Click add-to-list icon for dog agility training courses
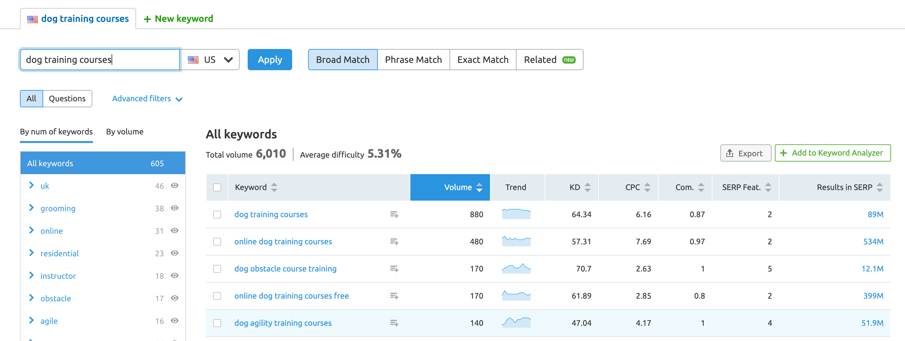This screenshot has width=905, height=341. pos(394,323)
